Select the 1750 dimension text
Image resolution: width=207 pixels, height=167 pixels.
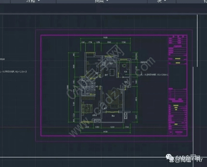click(90, 42)
